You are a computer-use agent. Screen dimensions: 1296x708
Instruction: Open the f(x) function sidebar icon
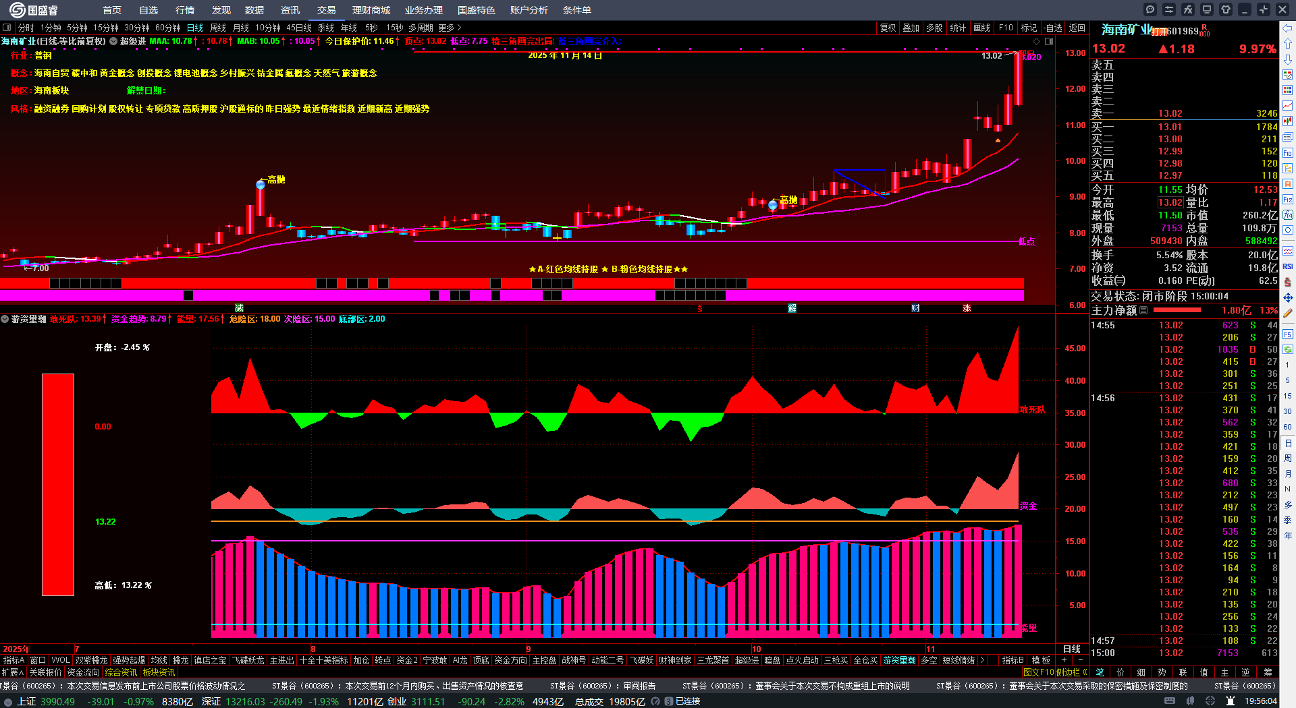[x=1288, y=215]
